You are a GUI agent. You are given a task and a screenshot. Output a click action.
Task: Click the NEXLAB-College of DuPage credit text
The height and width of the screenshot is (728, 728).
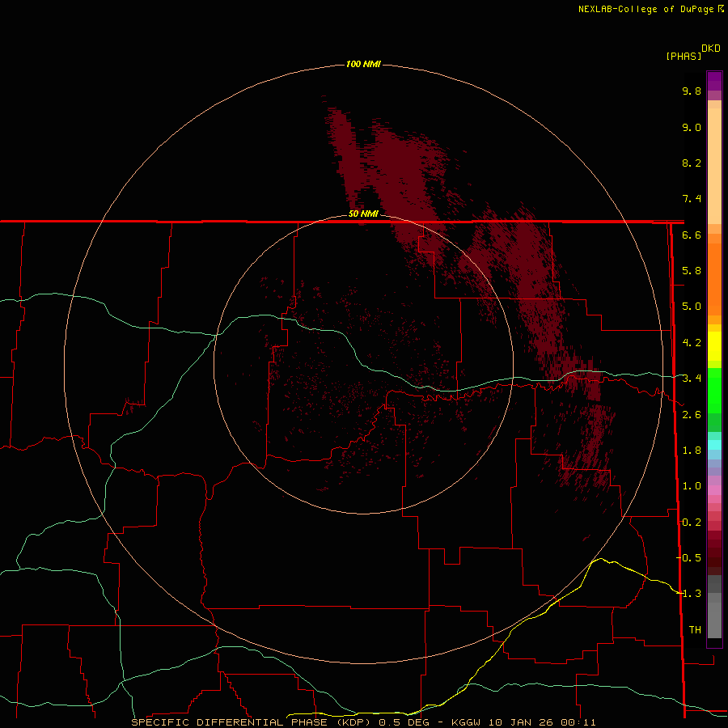(647, 9)
